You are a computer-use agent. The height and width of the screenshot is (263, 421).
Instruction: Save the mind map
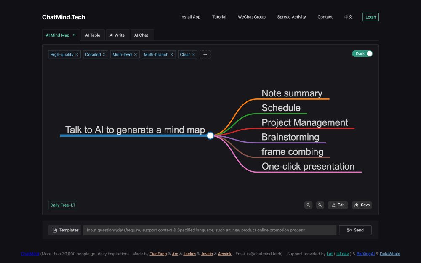coord(362,205)
